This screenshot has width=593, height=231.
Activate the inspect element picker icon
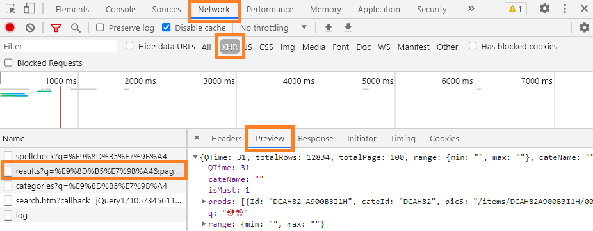[x=12, y=9]
